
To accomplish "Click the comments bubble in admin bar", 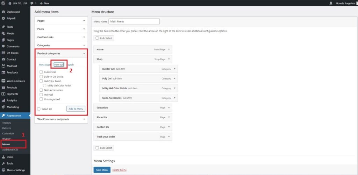I will point(31,3).
